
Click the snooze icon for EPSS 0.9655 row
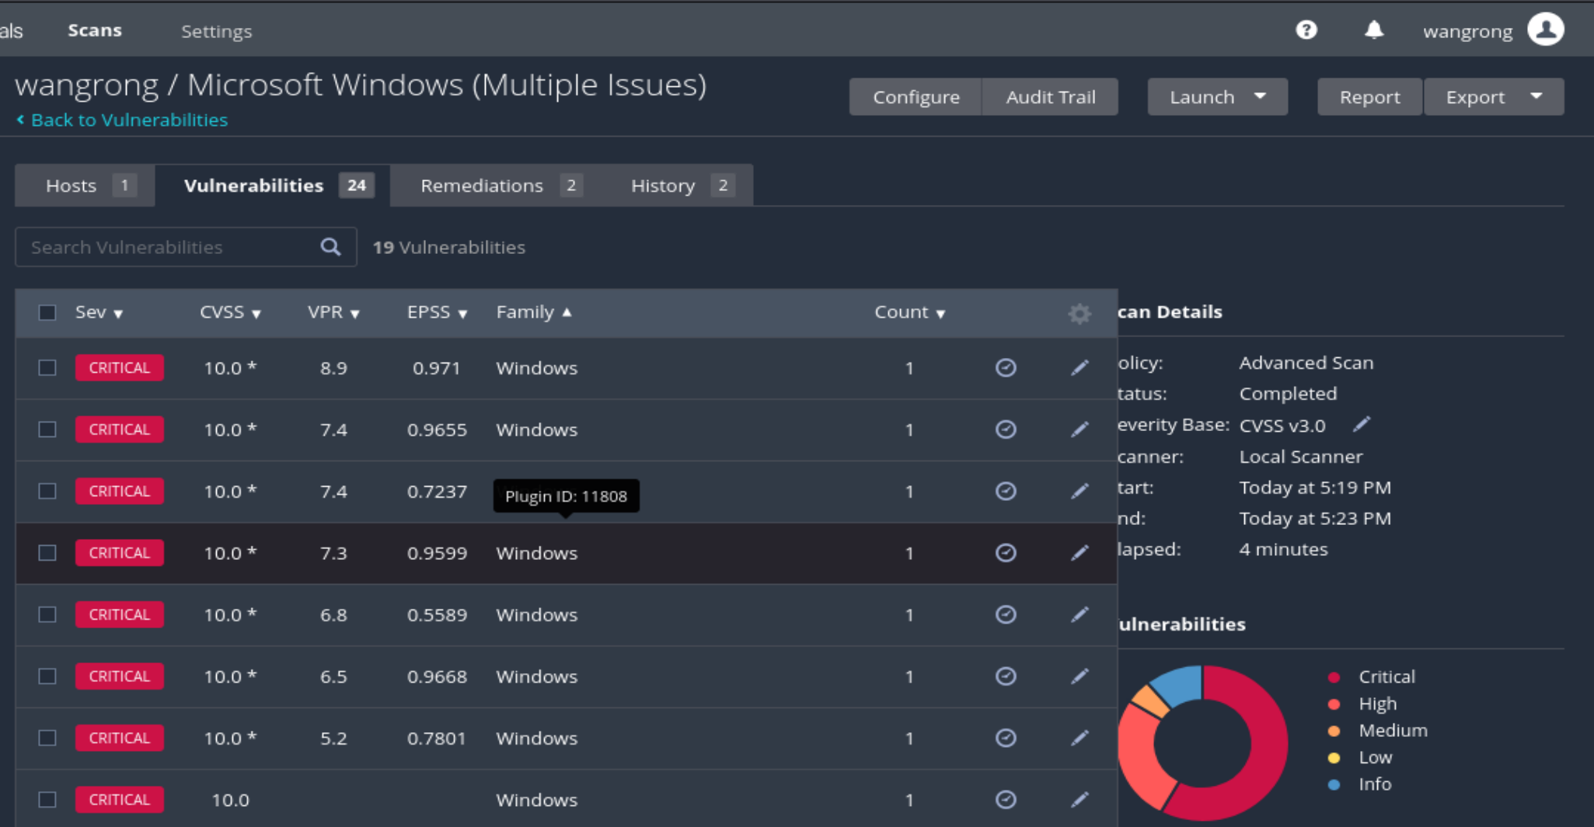tap(1006, 429)
